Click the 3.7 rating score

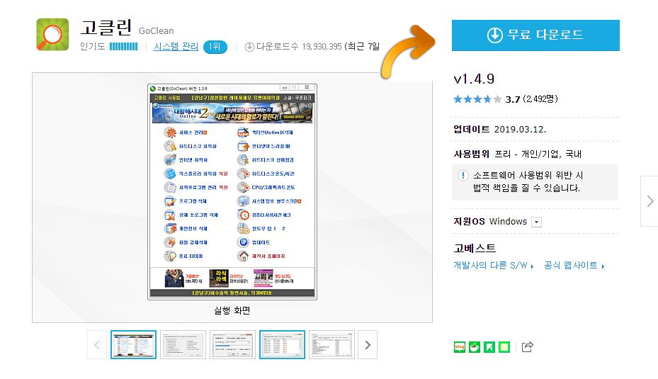[513, 99]
